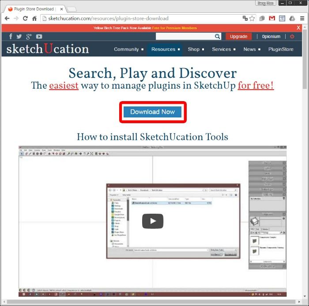Click the red power logout icon

point(292,36)
